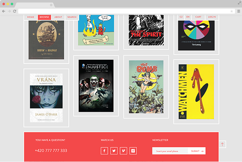
Task: Select the Browse menu item
Action: [x=44, y=17]
